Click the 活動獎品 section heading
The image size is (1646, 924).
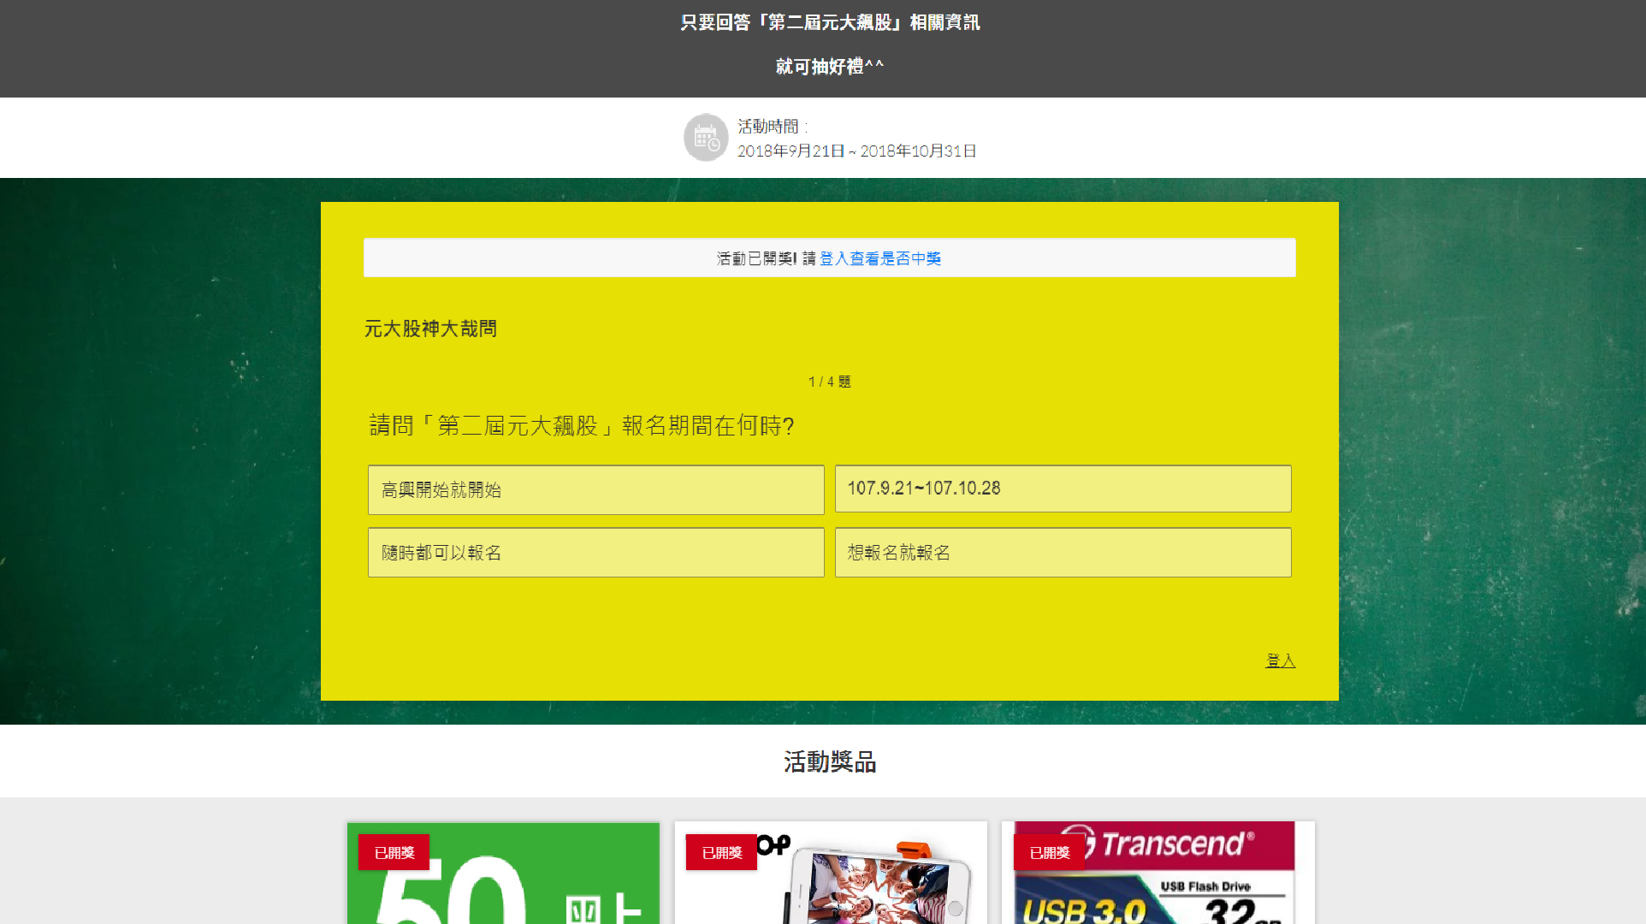coord(829,761)
